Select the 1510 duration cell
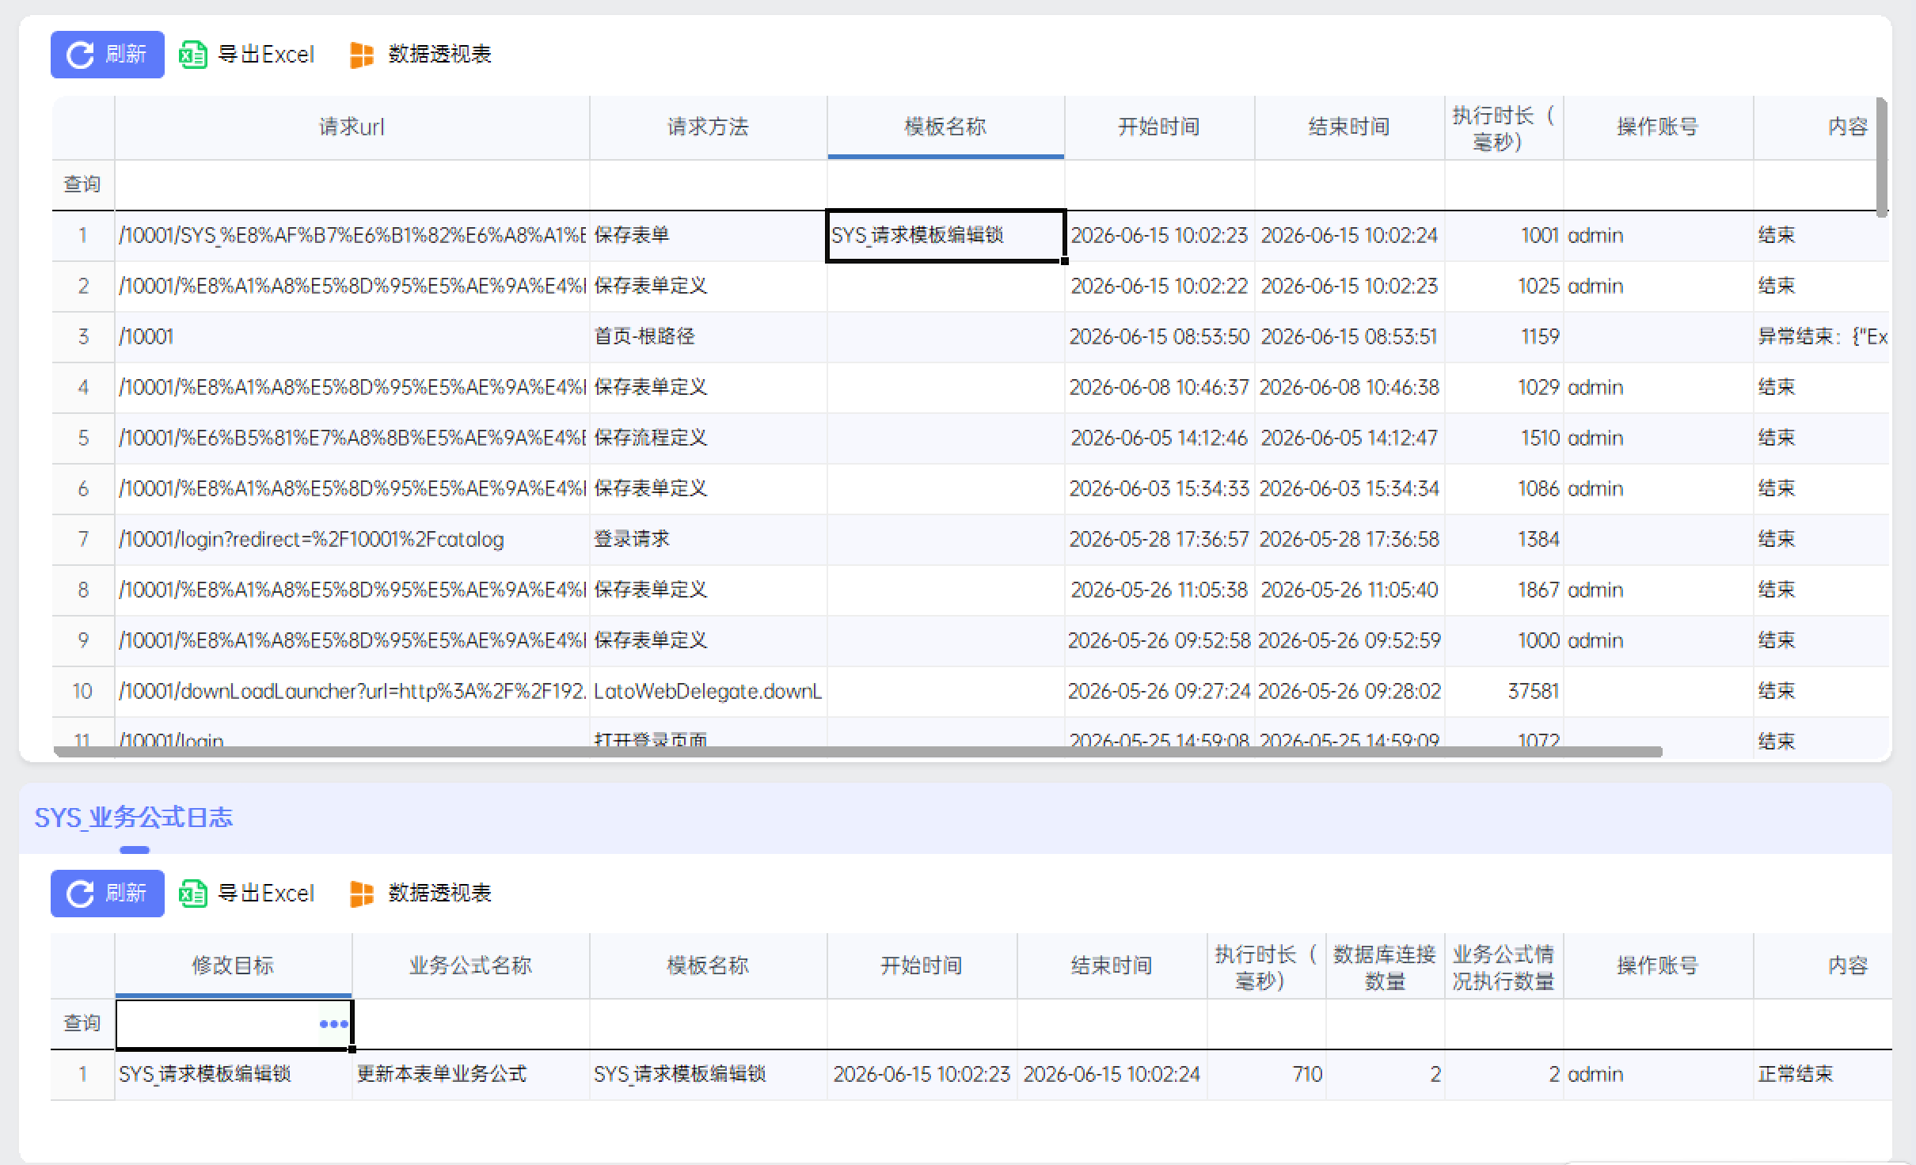Viewport: 1916px width, 1165px height. point(1504,438)
